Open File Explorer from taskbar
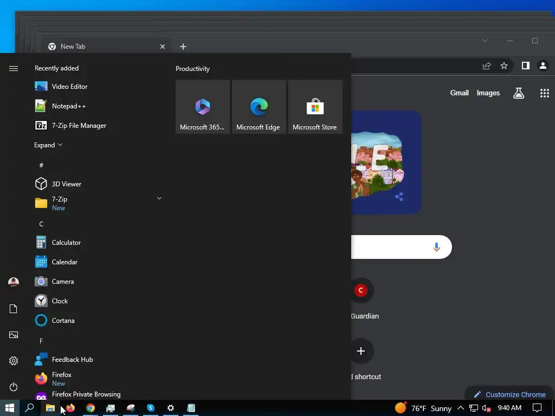Viewport: 555px width, 416px height. pos(50,408)
